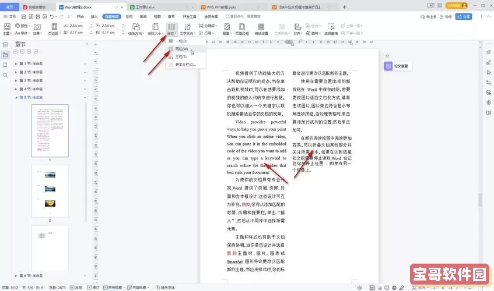Open the 分栏 (Columns) dropdown button
The height and width of the screenshot is (291, 494).
pos(171,29)
